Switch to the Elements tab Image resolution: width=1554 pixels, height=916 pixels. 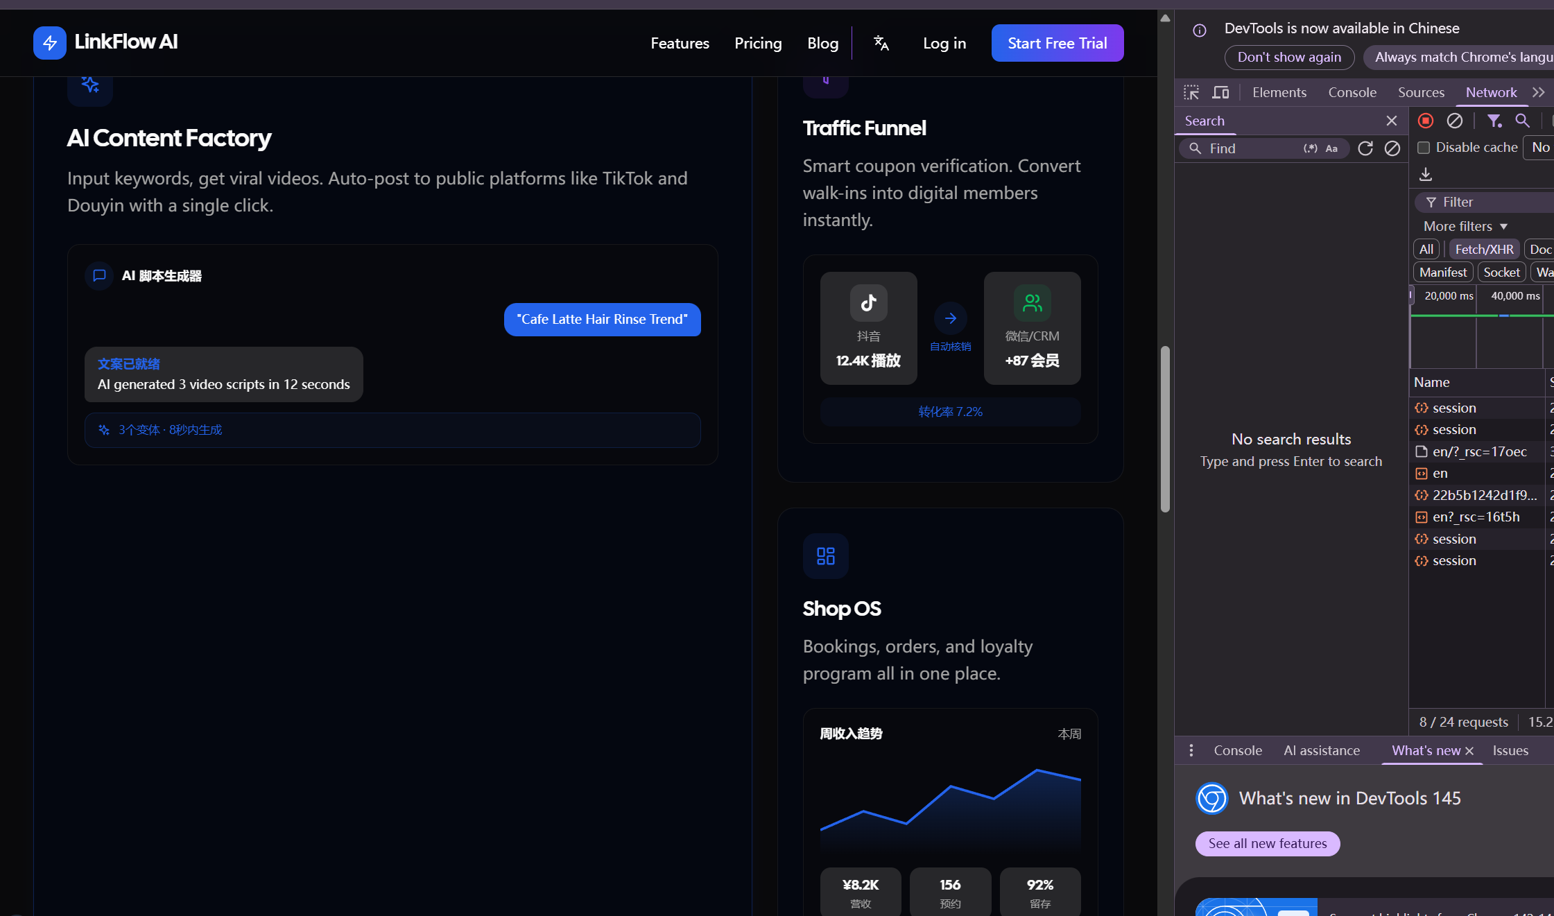pyautogui.click(x=1279, y=92)
